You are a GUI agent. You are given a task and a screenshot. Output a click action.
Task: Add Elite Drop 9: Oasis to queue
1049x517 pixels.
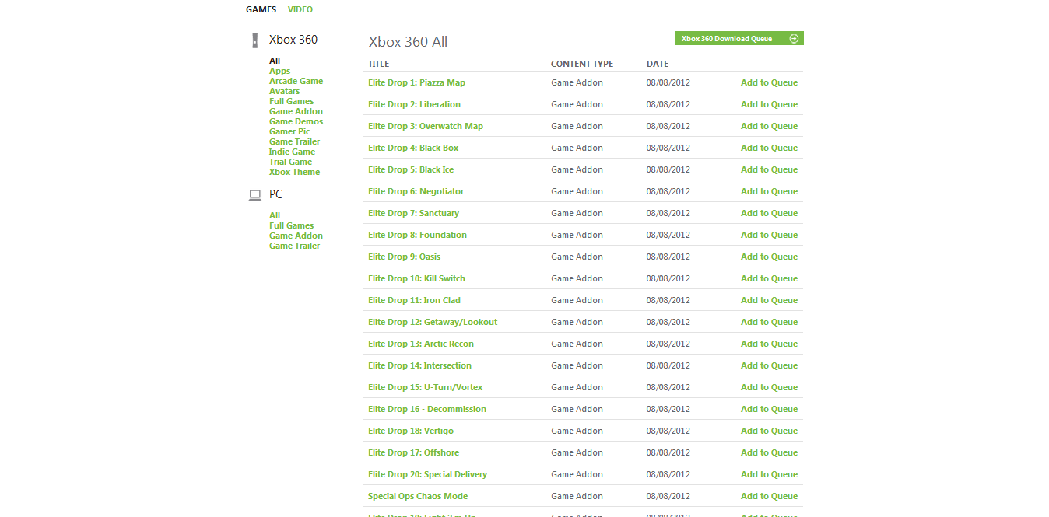point(769,257)
